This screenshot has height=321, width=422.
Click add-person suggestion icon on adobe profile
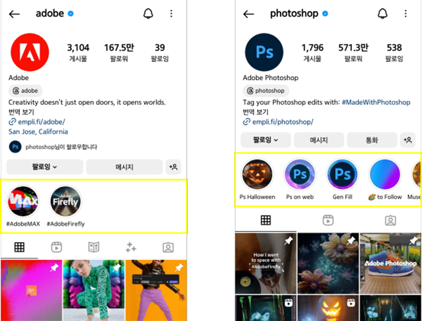coord(173,167)
